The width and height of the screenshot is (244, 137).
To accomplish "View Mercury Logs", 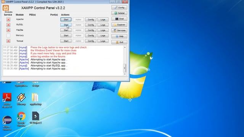I will (103, 35).
